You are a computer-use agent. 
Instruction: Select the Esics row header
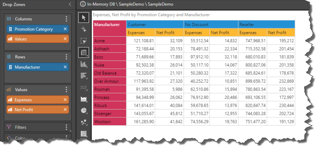point(110,57)
